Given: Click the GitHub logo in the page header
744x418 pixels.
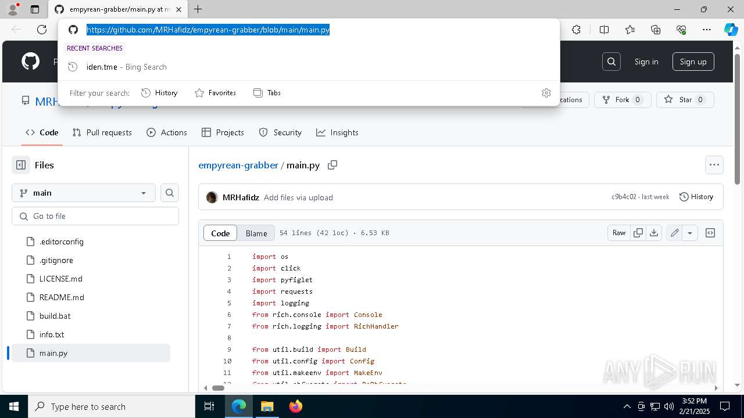Looking at the screenshot, I should coord(30,62).
